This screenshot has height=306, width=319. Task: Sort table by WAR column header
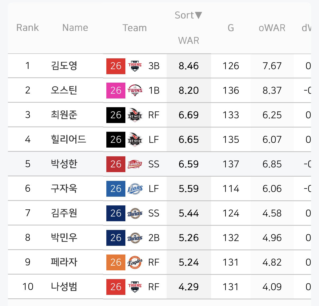tap(189, 40)
